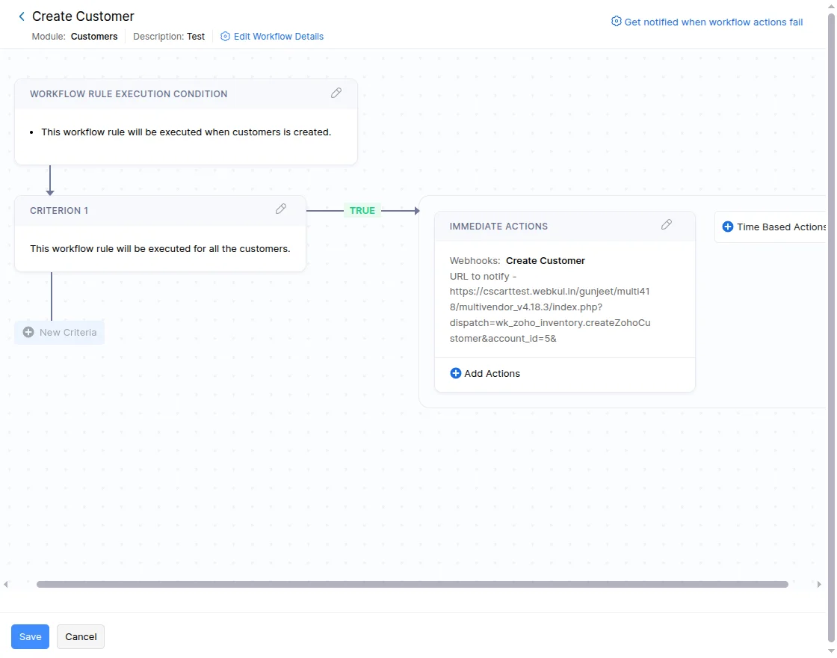Screen dimensions: 837x658
Task: Click the back arrow beside Create Customer
Action: (x=22, y=16)
